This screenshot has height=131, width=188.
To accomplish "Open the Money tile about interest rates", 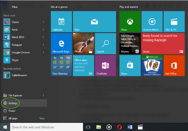I will tap(130, 44).
